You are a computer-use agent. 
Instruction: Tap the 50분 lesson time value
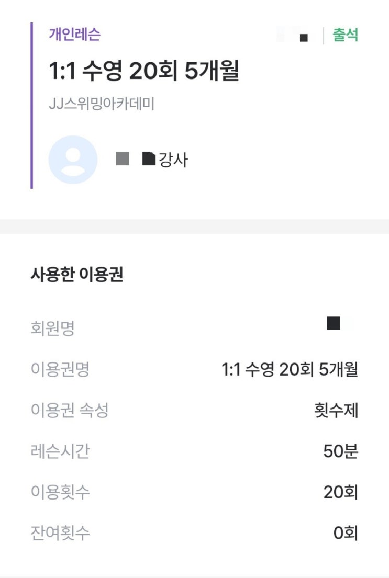point(341,451)
